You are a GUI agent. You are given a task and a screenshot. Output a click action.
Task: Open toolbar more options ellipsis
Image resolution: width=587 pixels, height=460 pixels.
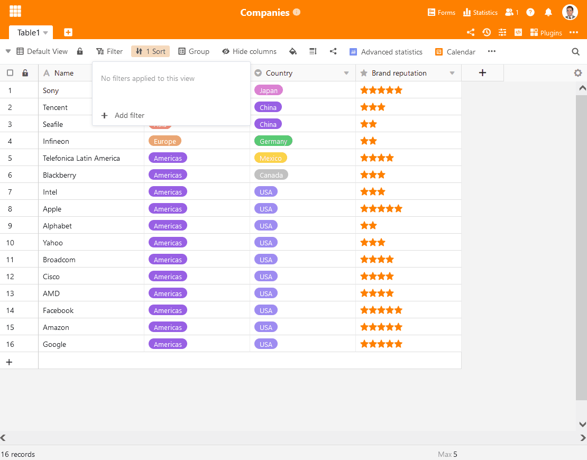click(491, 51)
